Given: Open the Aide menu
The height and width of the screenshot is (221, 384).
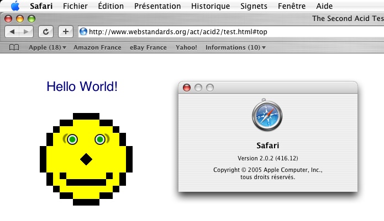Looking at the screenshot, I should [x=324, y=6].
